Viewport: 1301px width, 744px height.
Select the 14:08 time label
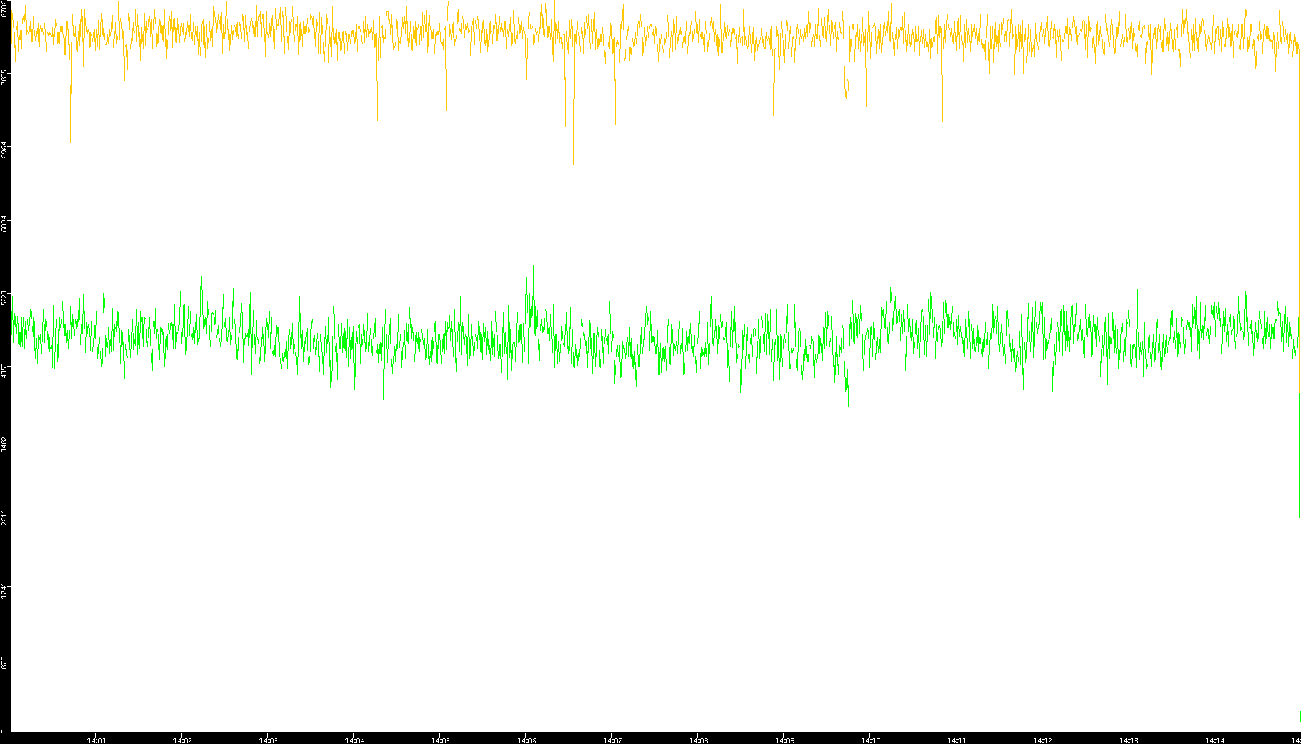699,740
